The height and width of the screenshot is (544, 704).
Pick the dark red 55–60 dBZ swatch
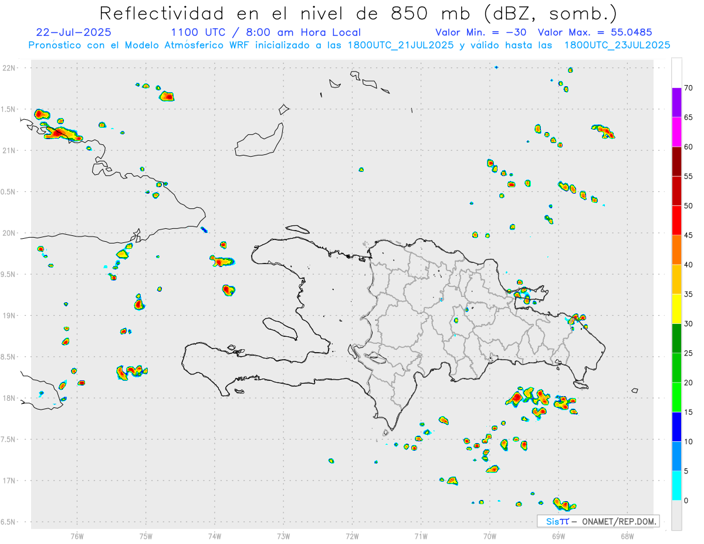tap(676, 161)
